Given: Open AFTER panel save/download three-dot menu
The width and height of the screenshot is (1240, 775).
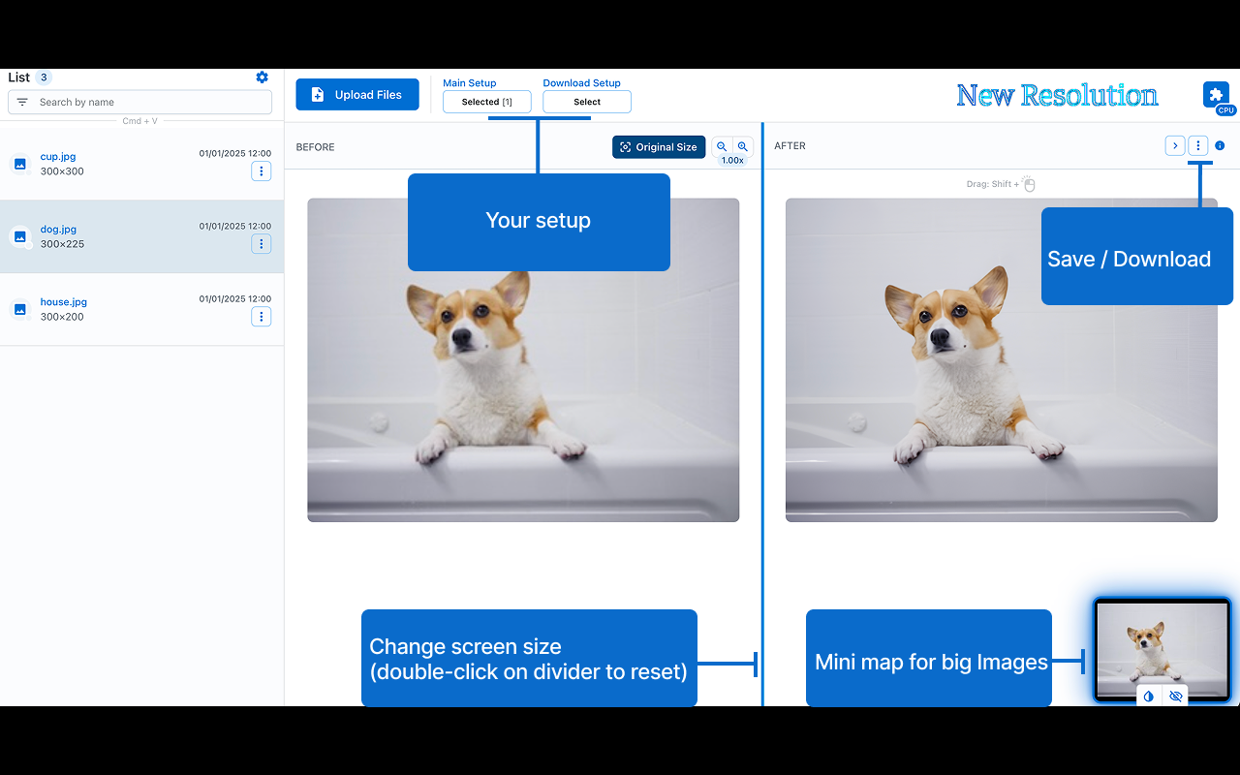Looking at the screenshot, I should click(x=1198, y=146).
